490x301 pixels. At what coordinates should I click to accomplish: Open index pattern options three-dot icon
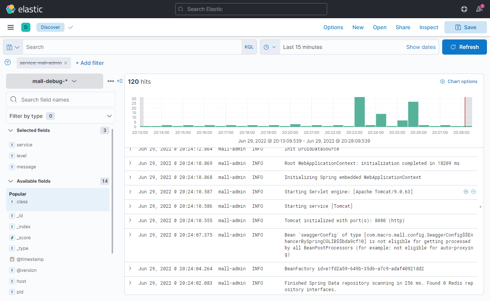point(111,81)
